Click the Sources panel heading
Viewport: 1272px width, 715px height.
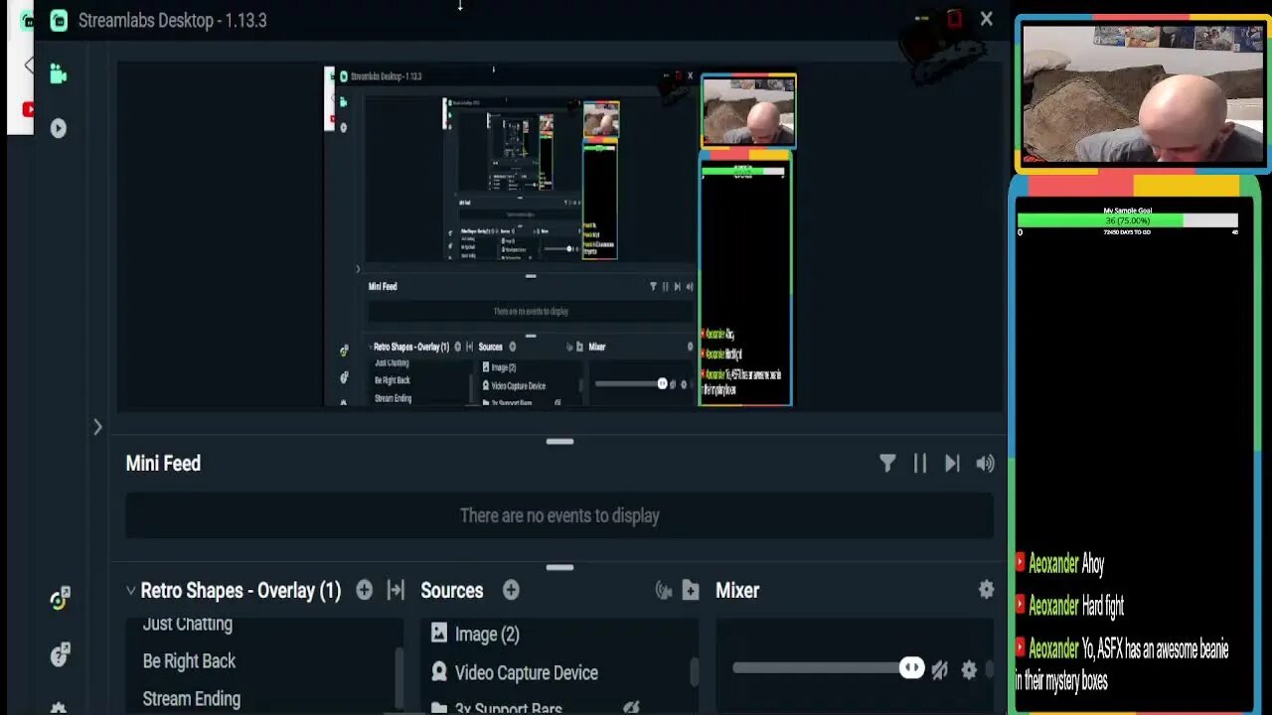[x=452, y=590]
